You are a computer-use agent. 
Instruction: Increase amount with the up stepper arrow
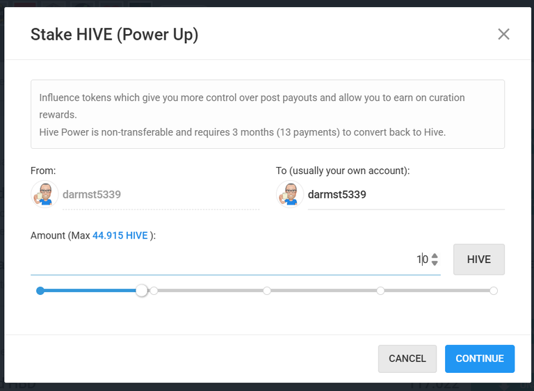pos(435,255)
